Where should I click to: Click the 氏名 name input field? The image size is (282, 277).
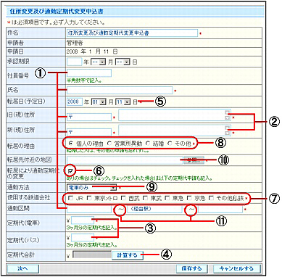point(120,90)
